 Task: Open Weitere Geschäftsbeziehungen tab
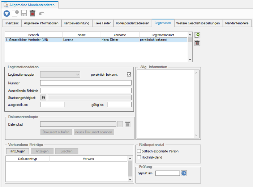198,23
